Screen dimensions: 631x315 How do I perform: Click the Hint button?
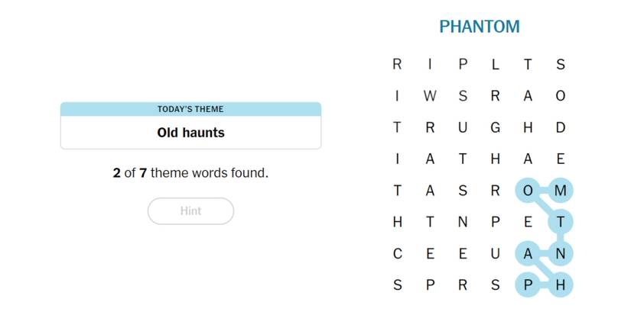pyautogui.click(x=190, y=211)
